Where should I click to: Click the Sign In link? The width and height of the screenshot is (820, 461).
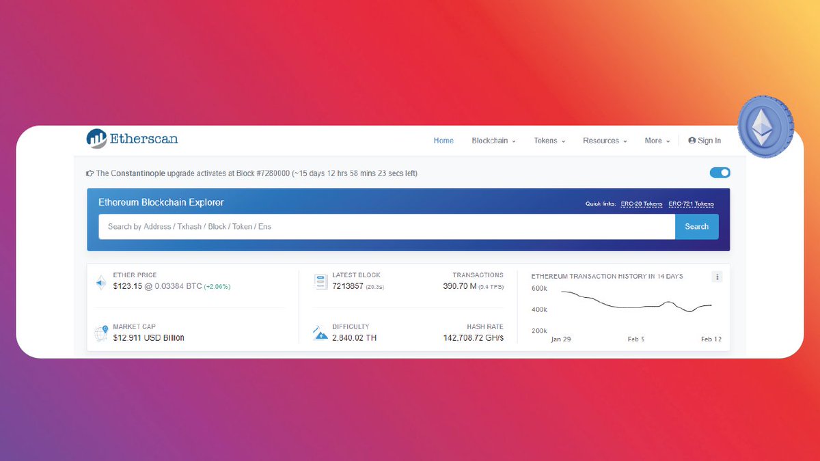(705, 141)
